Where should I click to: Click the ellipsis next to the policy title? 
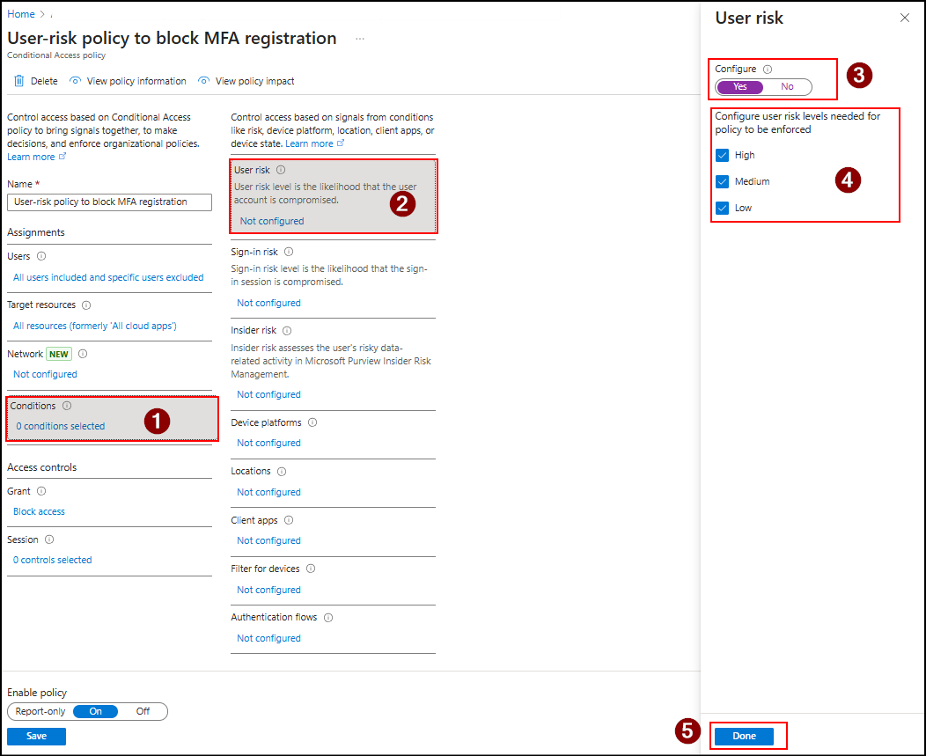358,38
